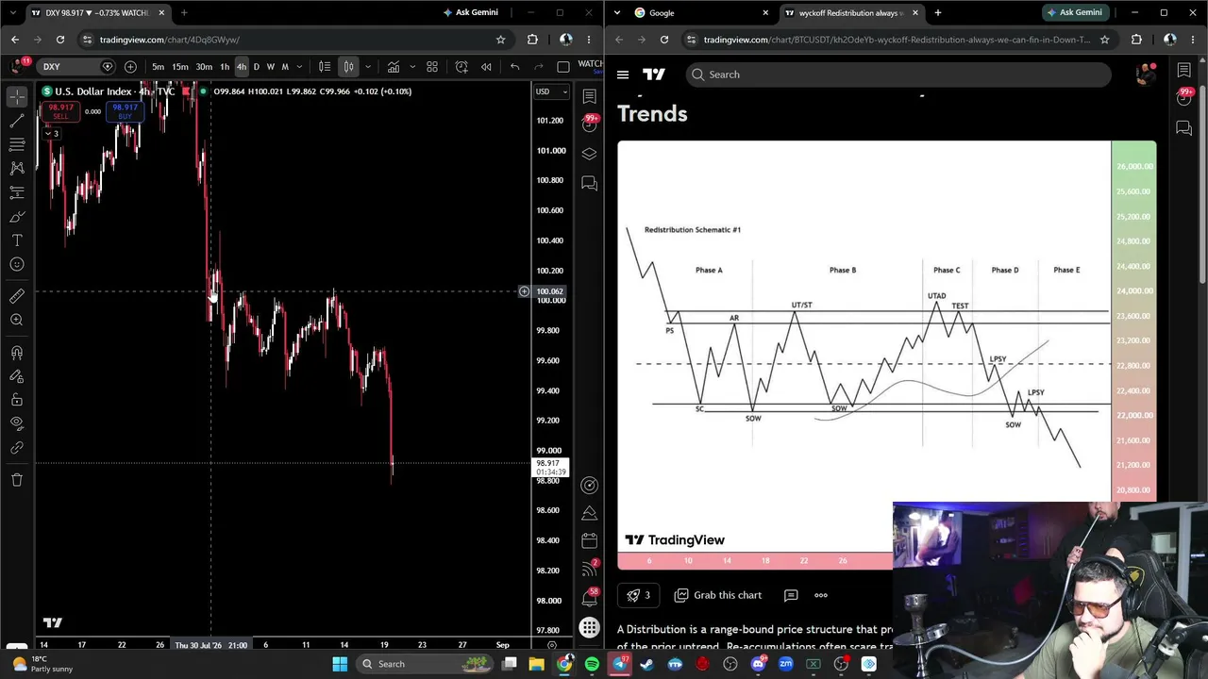The image size is (1208, 679).
Task: Click the TradingView logo in right window
Action: (x=654, y=75)
